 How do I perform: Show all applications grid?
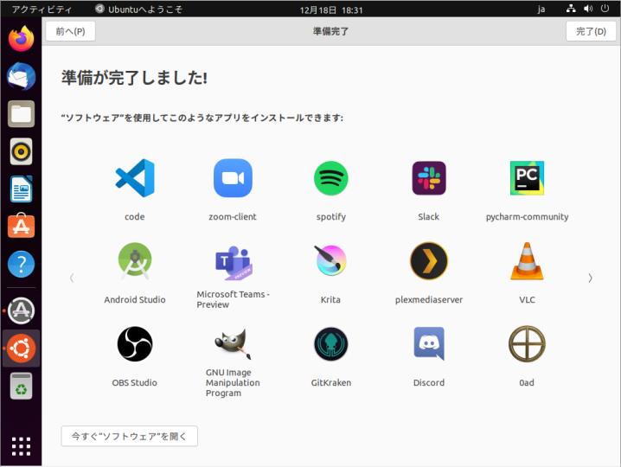21,446
